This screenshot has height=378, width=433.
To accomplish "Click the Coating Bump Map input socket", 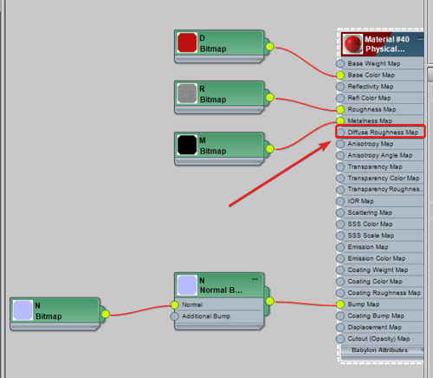I will pyautogui.click(x=340, y=316).
